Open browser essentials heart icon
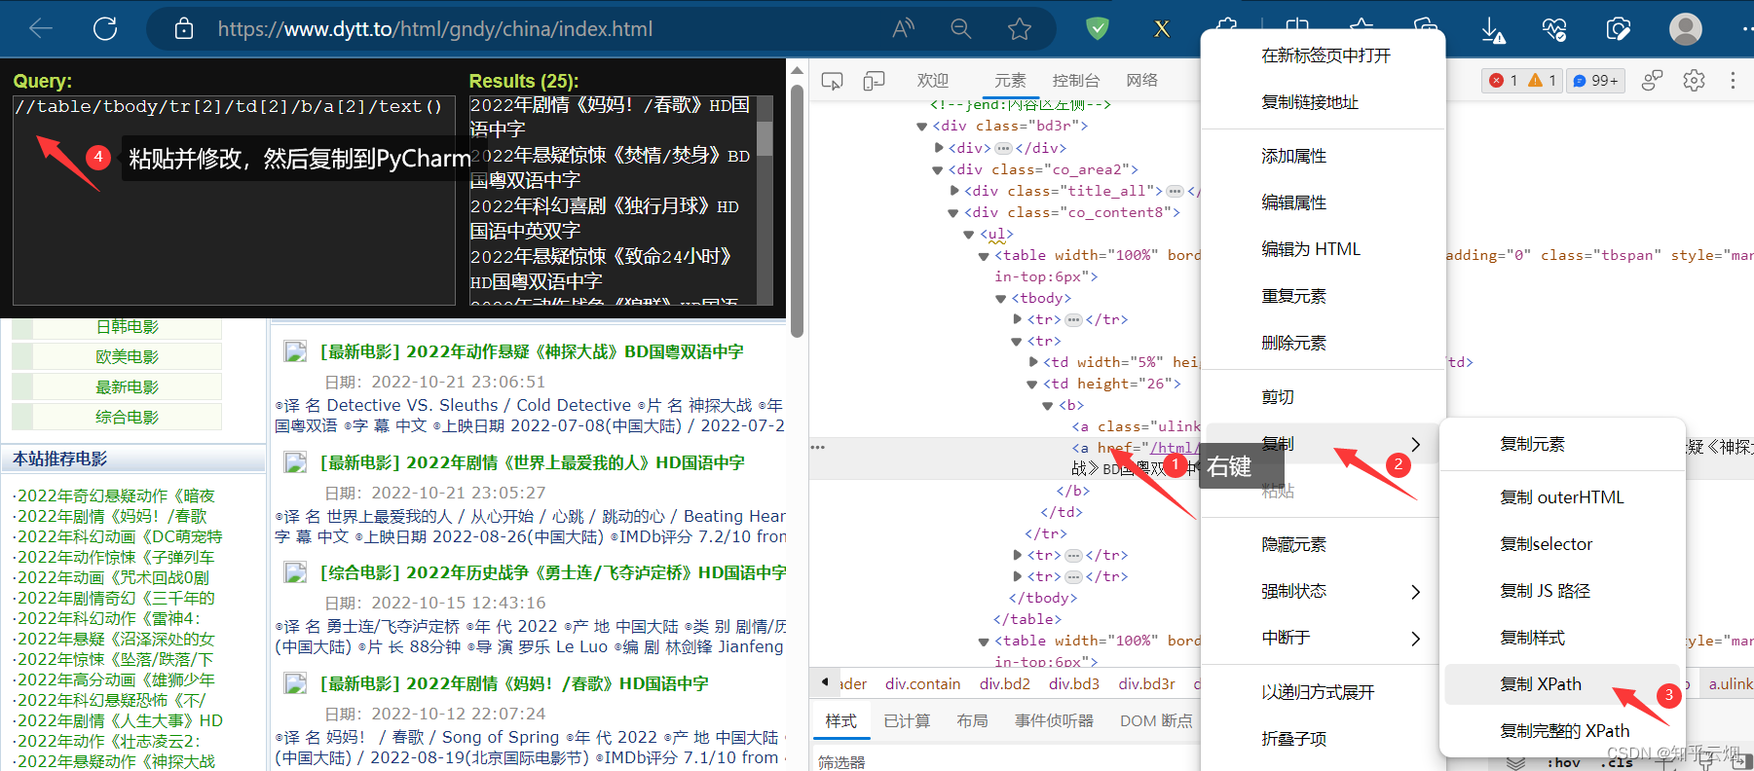Viewport: 1754px width, 771px height. 1554,29
